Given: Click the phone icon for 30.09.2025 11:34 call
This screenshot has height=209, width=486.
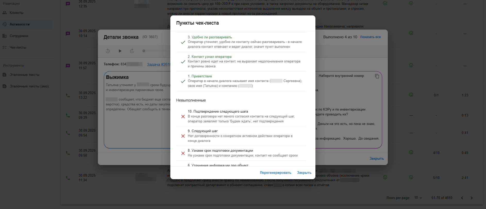Looking at the screenshot, I should pos(68,178).
